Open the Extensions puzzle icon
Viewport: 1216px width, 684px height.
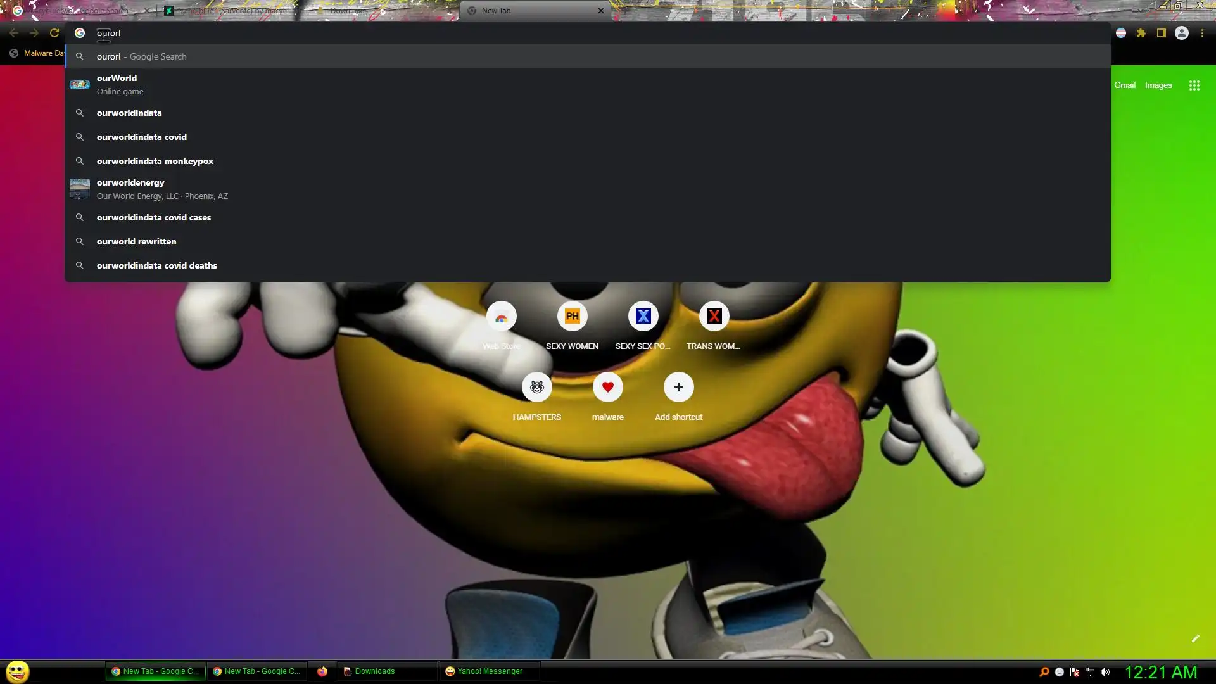1141,33
